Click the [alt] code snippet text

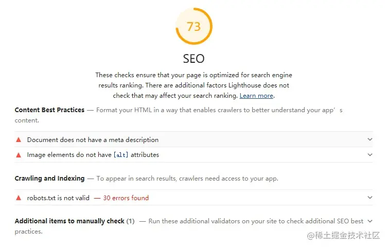[x=121, y=155]
